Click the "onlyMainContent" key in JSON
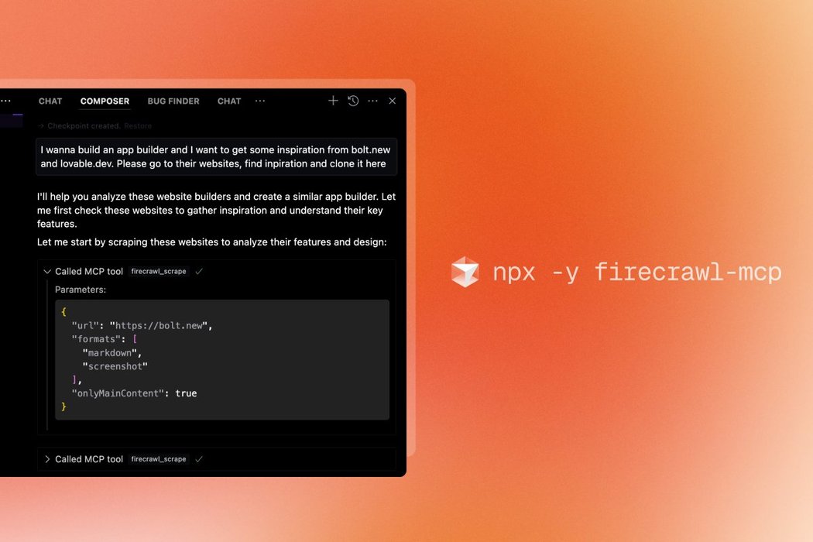 [x=118, y=393]
